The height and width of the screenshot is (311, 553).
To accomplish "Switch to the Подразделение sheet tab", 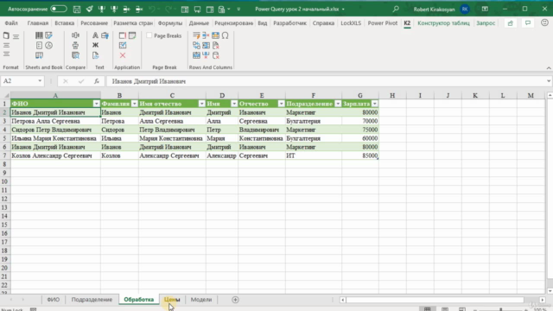I will pyautogui.click(x=92, y=300).
